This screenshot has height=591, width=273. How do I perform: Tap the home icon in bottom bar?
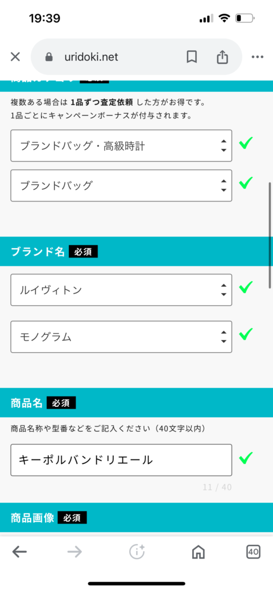199,552
